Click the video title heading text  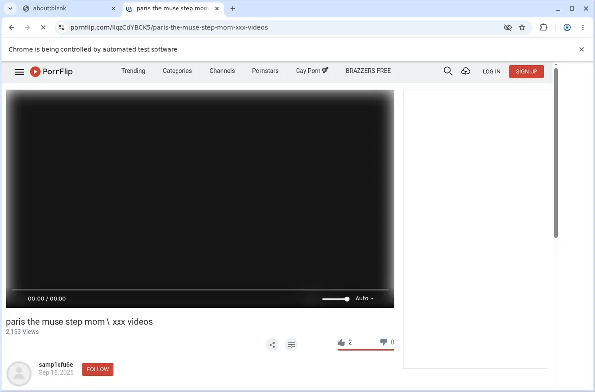click(x=79, y=322)
